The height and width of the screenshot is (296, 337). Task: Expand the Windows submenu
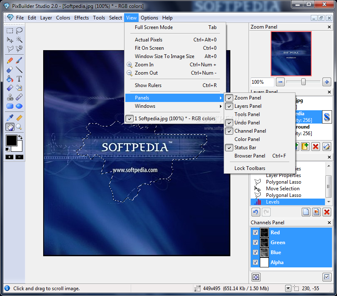pos(175,106)
